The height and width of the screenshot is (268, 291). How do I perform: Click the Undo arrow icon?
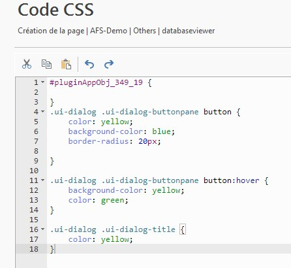[x=89, y=64]
